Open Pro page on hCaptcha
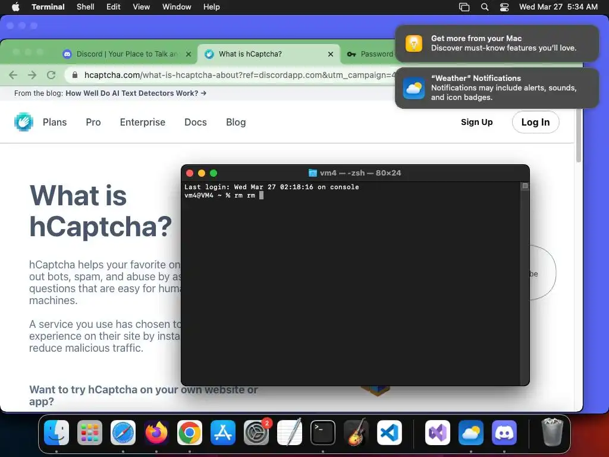The width and height of the screenshot is (609, 457). 93,122
